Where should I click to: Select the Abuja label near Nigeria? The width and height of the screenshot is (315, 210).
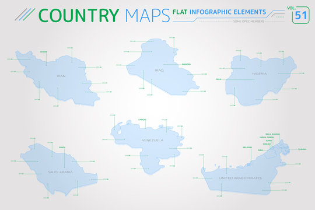tap(219, 79)
